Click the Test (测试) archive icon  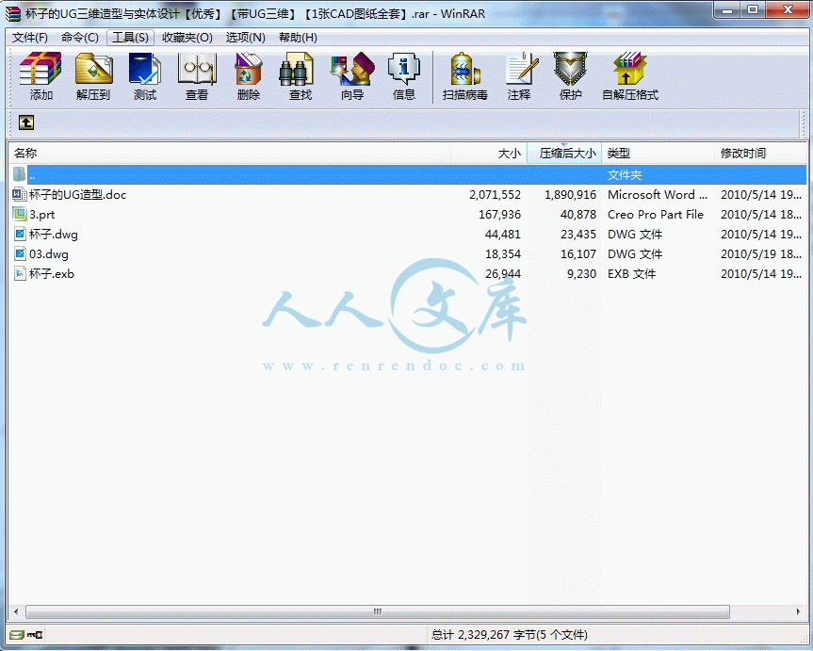coord(145,69)
